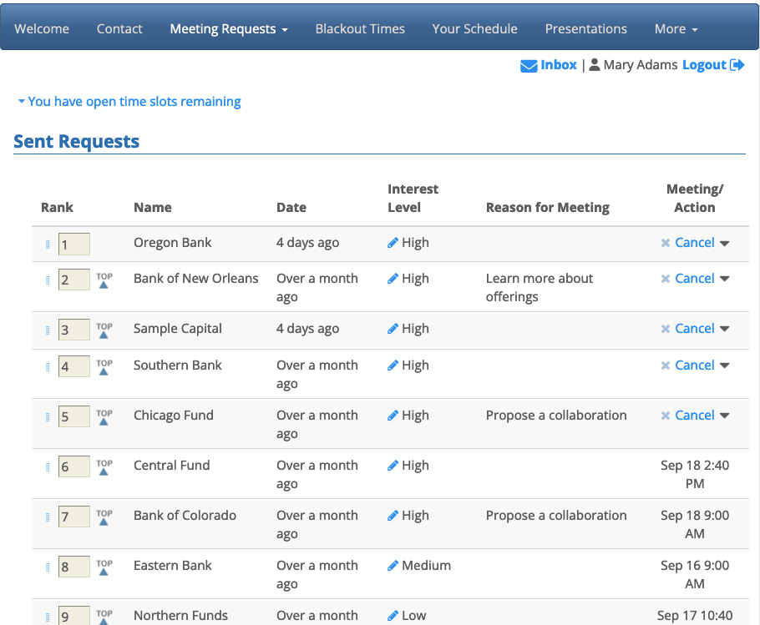Edit Eastern Bank interest level pencil
Screen dimensions: 760x625
[393, 566]
